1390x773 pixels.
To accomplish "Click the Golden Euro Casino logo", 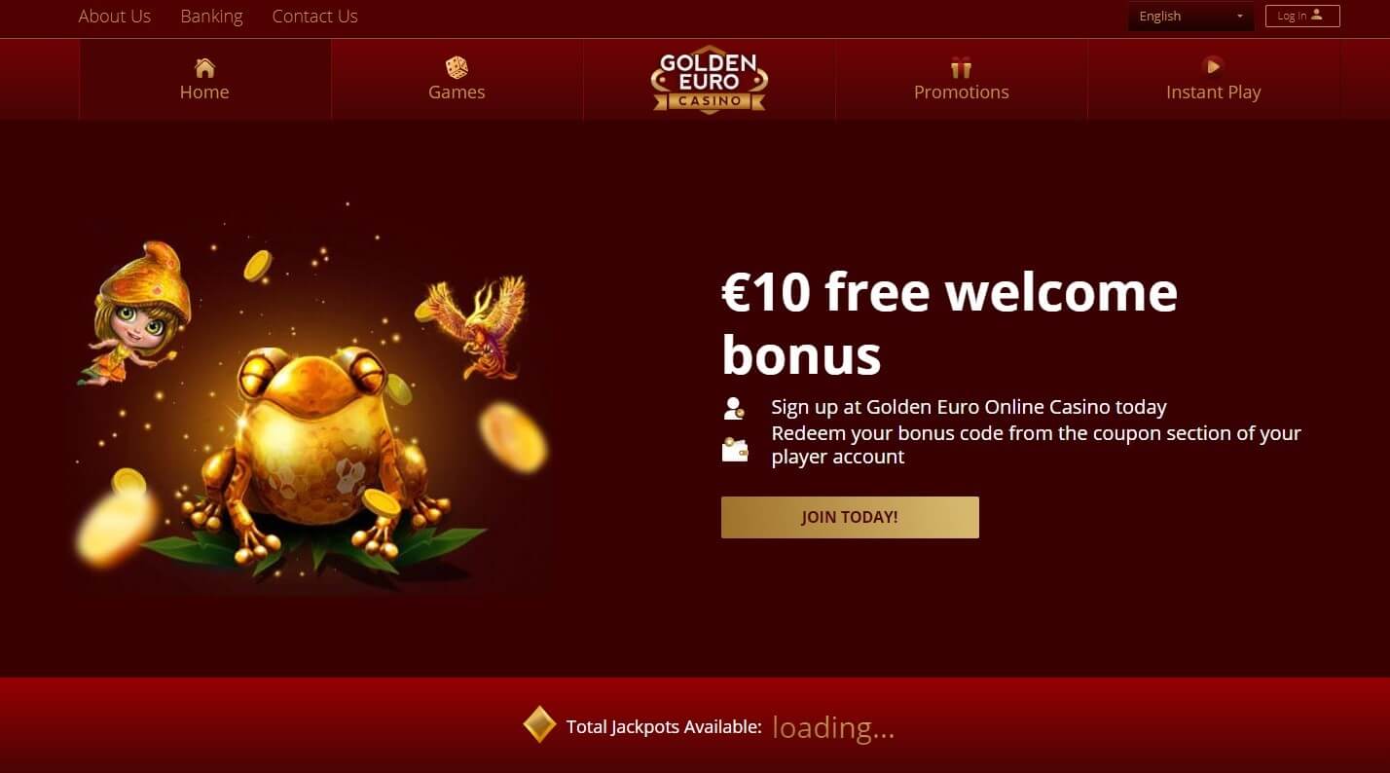I will tap(709, 80).
